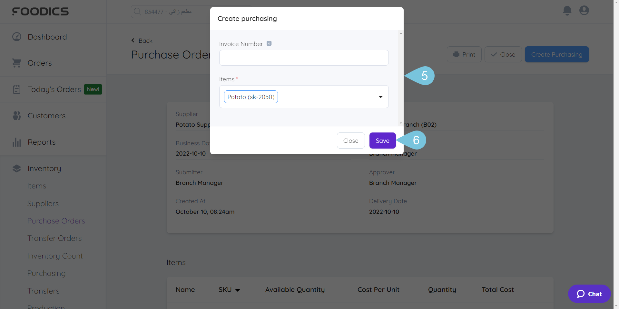Click inside the Invoice Number field

(303, 58)
